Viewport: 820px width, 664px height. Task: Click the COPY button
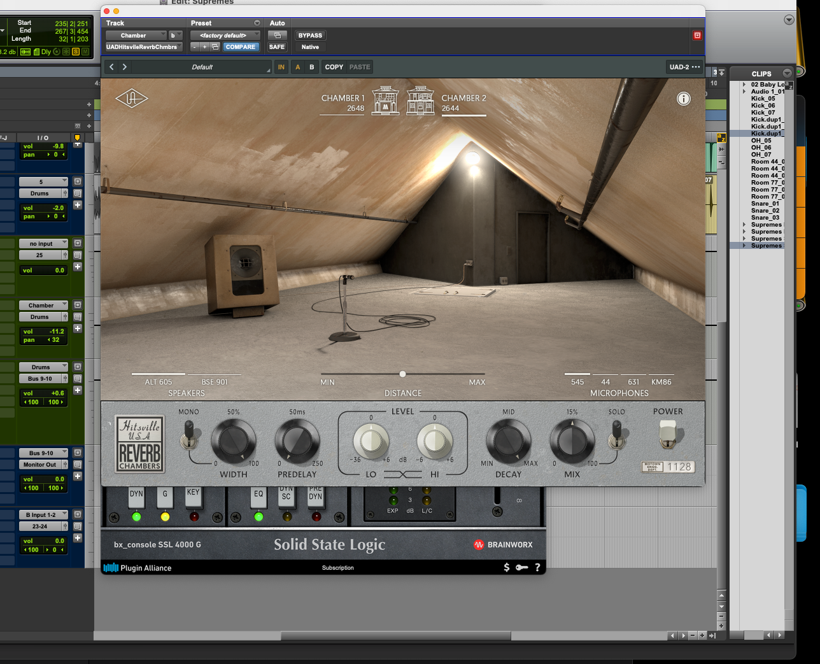(x=334, y=67)
